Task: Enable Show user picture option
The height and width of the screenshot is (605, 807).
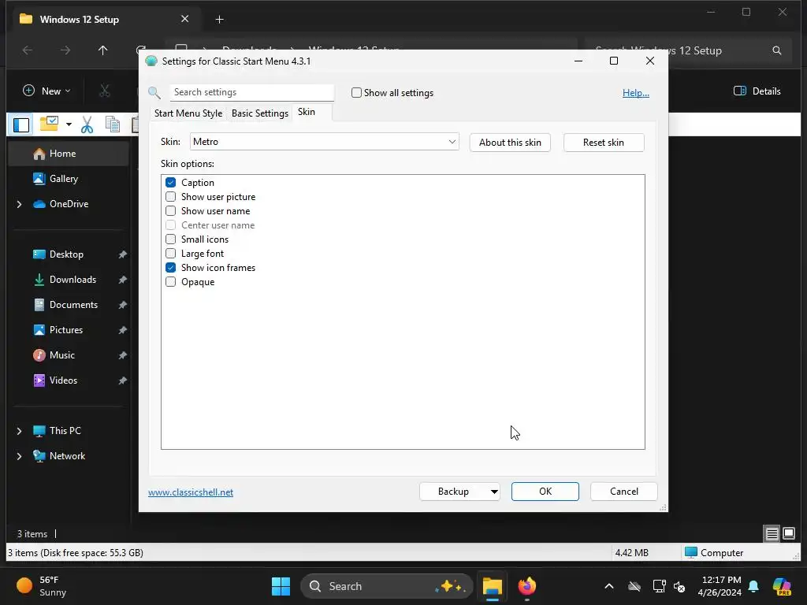Action: tap(170, 196)
